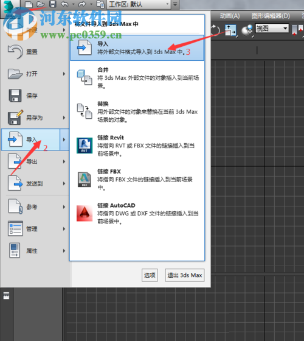The width and height of the screenshot is (304, 341).
Task: Click the 3ds Max application logo button
Action: [x=10, y=9]
